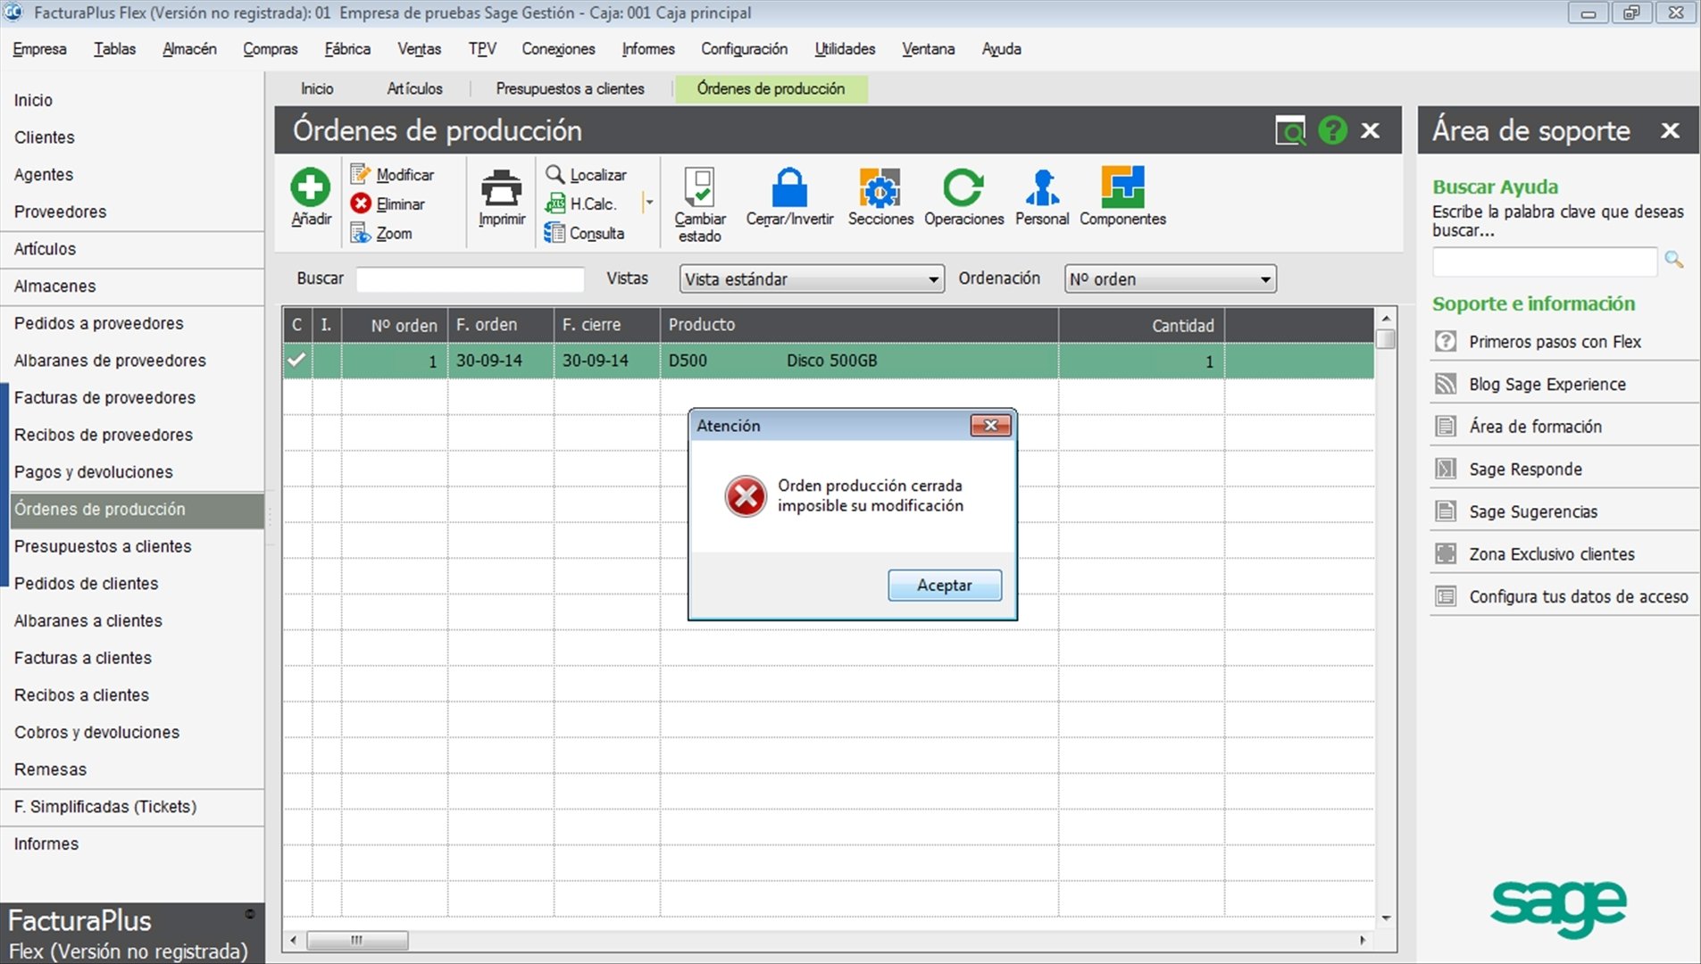The width and height of the screenshot is (1701, 964).
Task: Sort by the Nº orden column header
Action: (x=395, y=325)
